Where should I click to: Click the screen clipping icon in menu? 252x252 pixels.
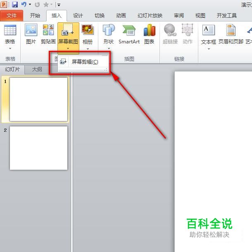(63, 62)
